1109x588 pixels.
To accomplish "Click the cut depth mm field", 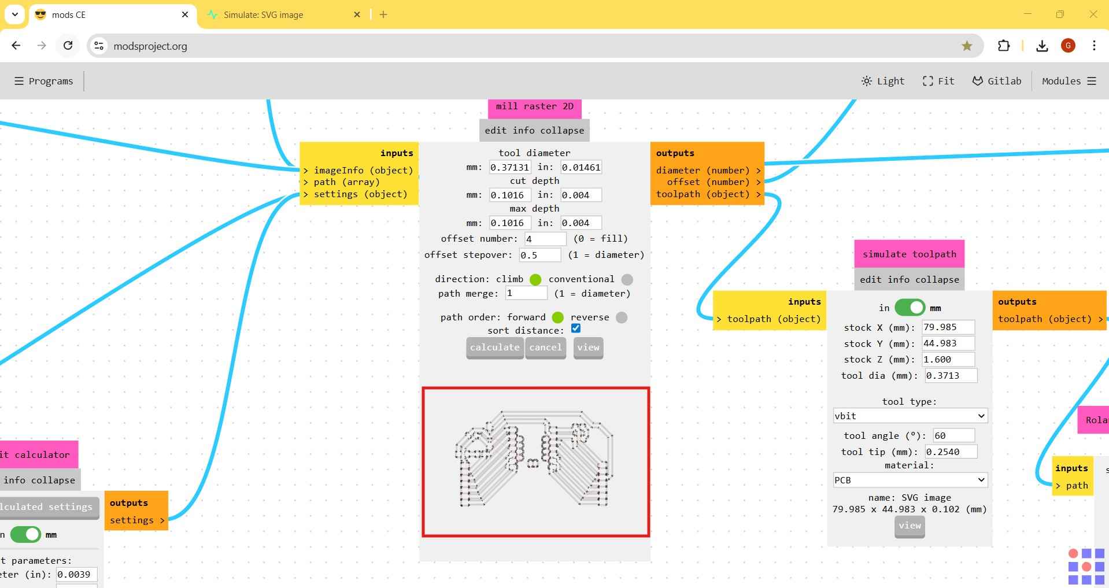I will pyautogui.click(x=510, y=195).
